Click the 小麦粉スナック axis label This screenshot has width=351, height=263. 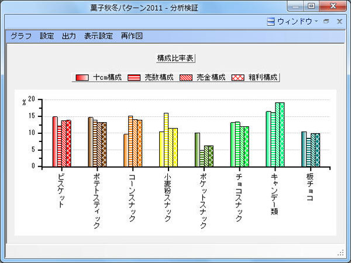(x=168, y=198)
